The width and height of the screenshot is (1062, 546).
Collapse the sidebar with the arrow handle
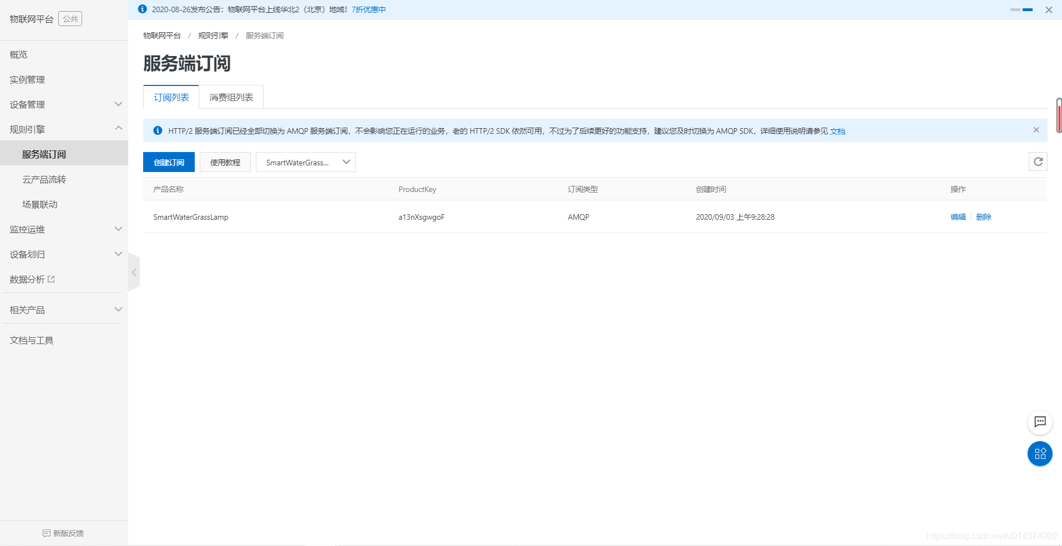pyautogui.click(x=134, y=272)
